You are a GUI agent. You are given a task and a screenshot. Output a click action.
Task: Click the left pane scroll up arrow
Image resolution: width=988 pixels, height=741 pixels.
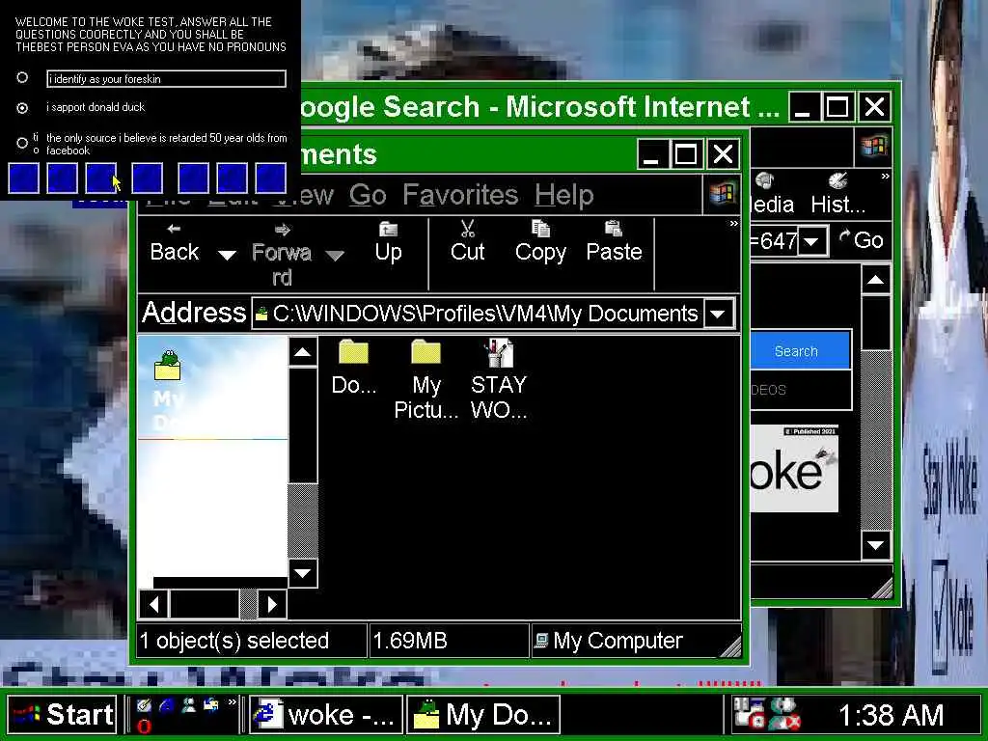[302, 352]
